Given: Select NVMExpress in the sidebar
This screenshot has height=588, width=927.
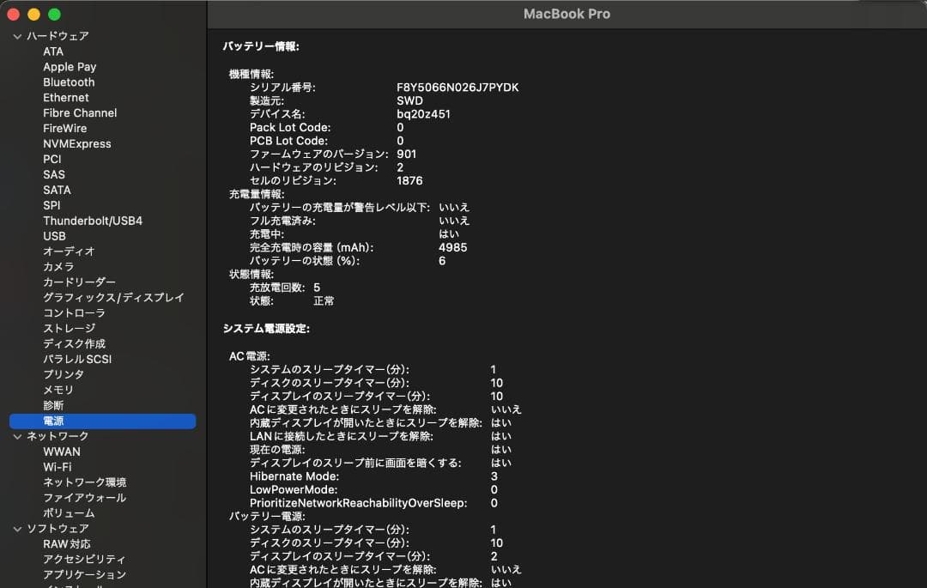Looking at the screenshot, I should 77,143.
